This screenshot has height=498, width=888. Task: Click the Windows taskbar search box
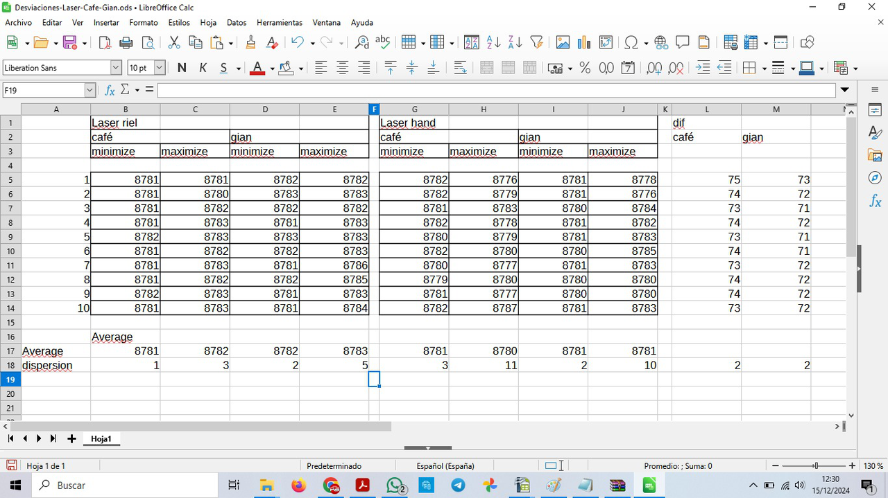[124, 486]
